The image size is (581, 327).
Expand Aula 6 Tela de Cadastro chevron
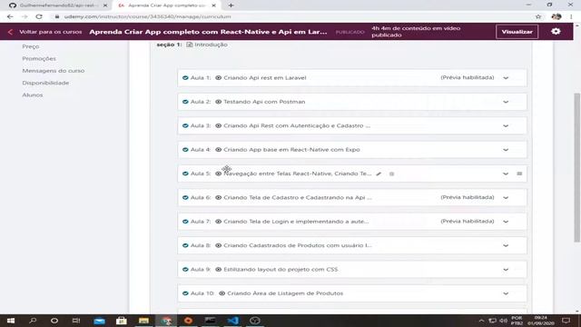506,198
